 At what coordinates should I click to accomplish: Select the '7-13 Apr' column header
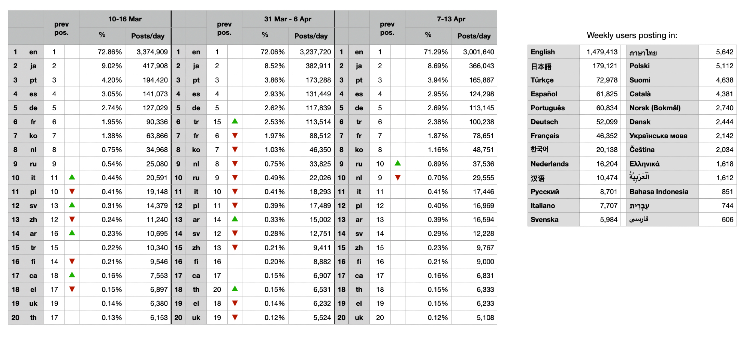(451, 19)
